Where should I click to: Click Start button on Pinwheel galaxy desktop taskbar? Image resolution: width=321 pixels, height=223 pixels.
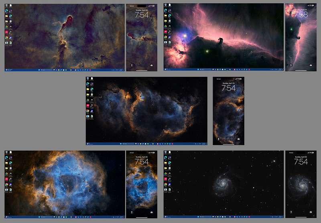pyautogui.click(x=198, y=217)
